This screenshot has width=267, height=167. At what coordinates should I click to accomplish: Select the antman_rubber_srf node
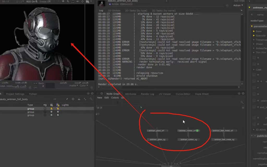pyautogui.click(x=187, y=131)
